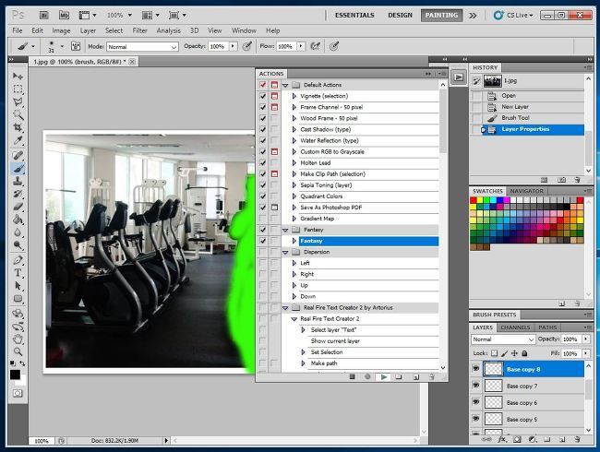The height and width of the screenshot is (452, 600).
Task: Hide the Base copy 8 layer
Action: pos(475,369)
